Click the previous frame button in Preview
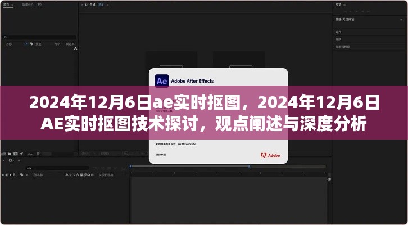This screenshot has height=225, width=408. [351, 12]
